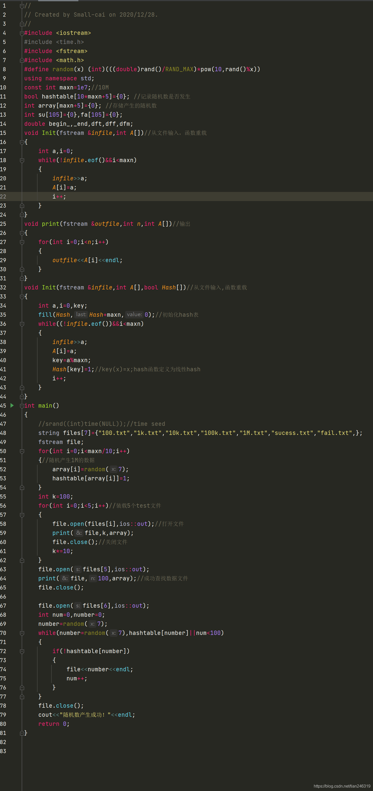The width and height of the screenshot is (373, 791).
Task: Click 'files[6]' in line 67
Action: click(x=97, y=606)
